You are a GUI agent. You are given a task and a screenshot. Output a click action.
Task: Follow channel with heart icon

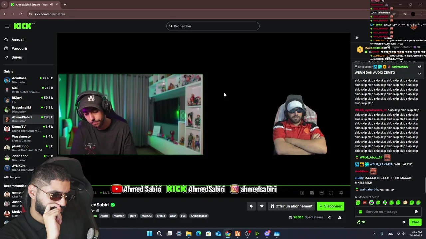coord(262,206)
